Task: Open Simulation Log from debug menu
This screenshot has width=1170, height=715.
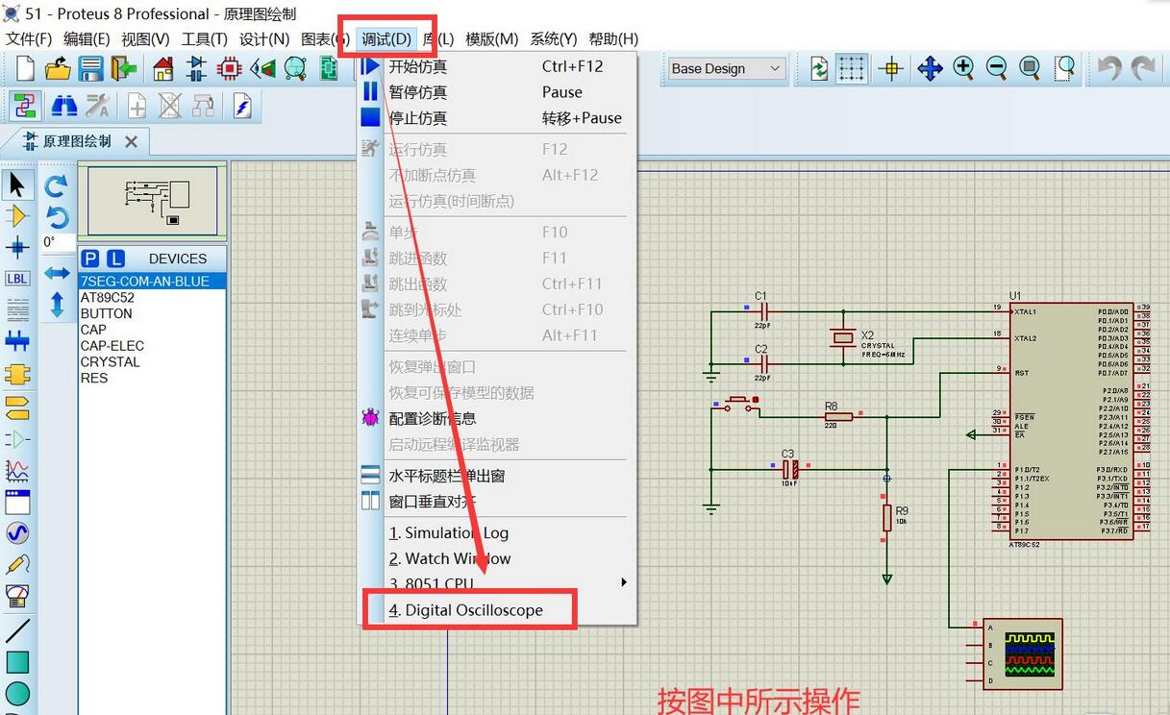Action: 496,532
